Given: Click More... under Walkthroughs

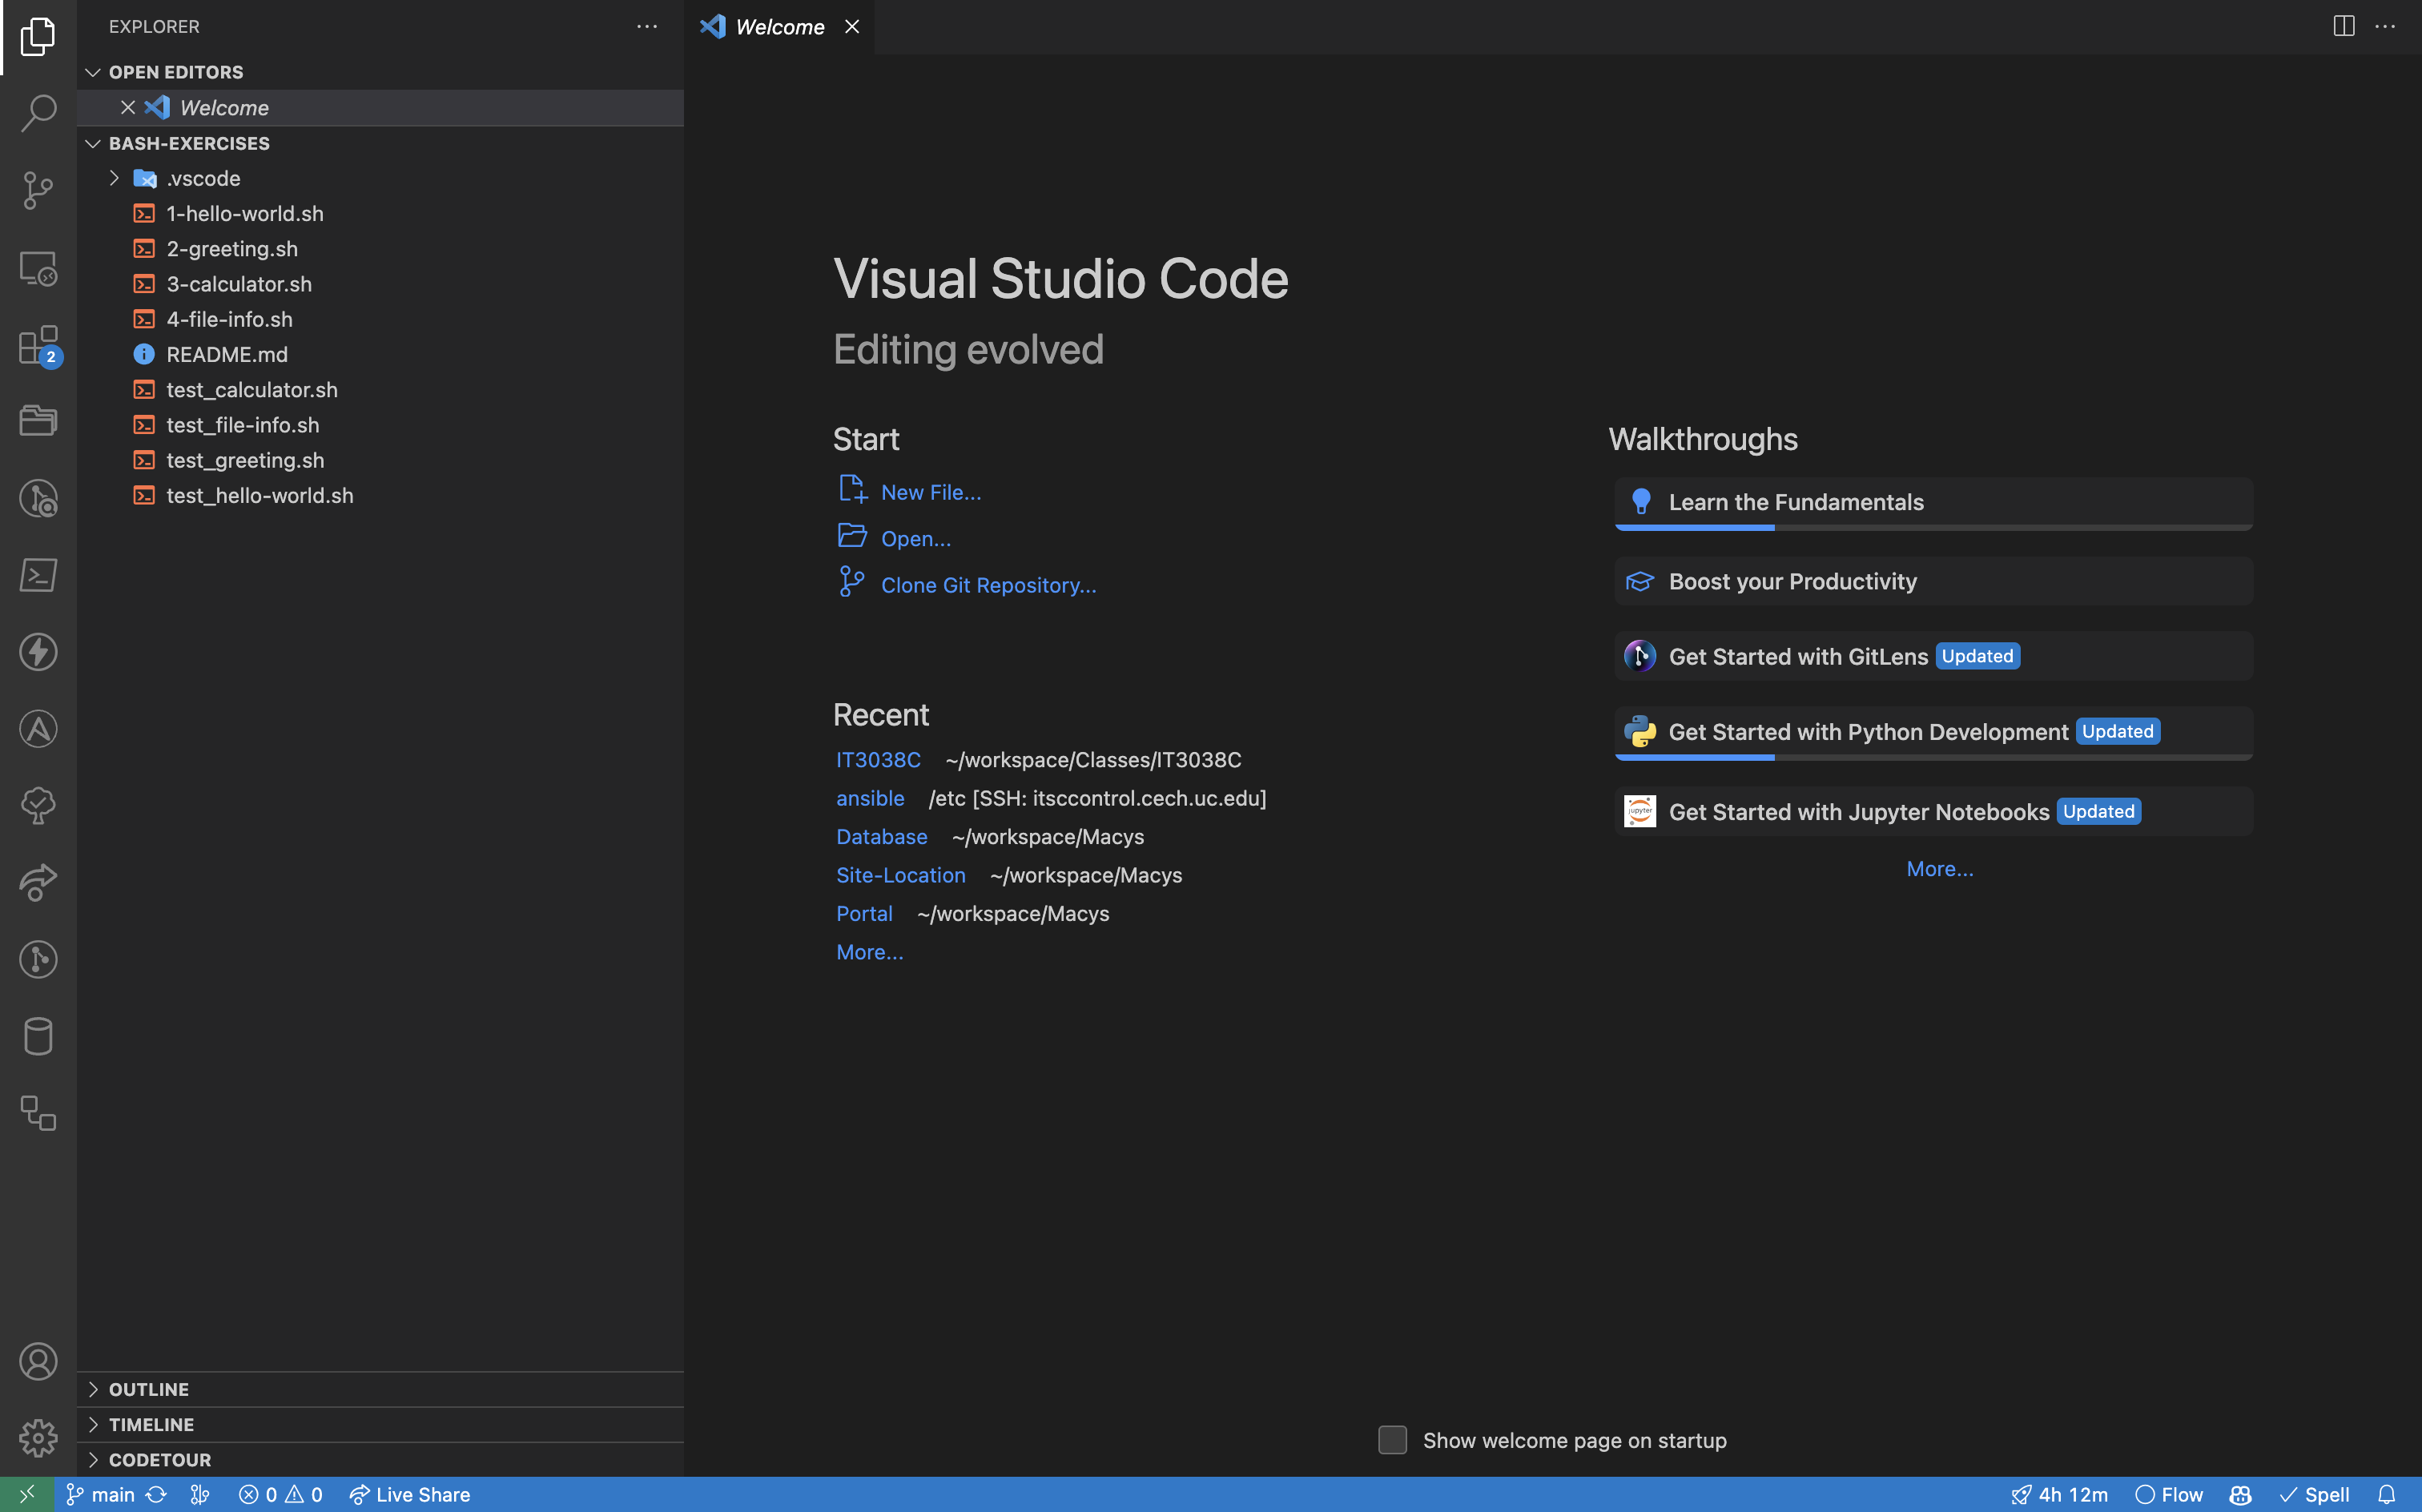Looking at the screenshot, I should [1939, 869].
